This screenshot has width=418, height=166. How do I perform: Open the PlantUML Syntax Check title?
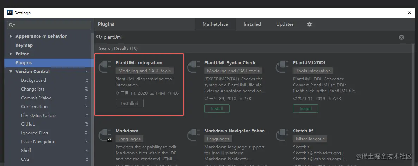(230, 63)
